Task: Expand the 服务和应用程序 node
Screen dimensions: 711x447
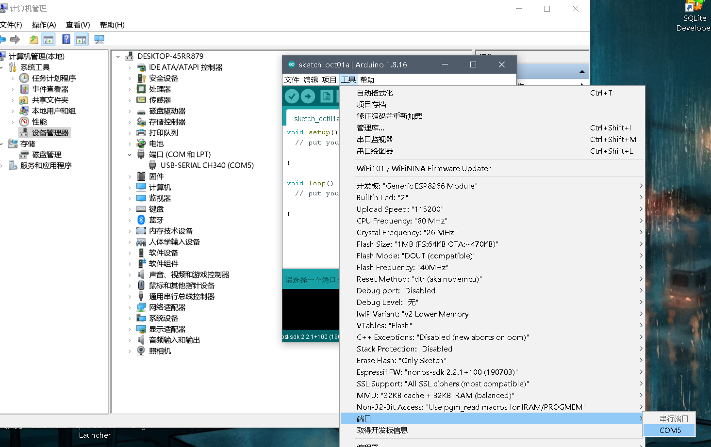Action: coord(1,166)
